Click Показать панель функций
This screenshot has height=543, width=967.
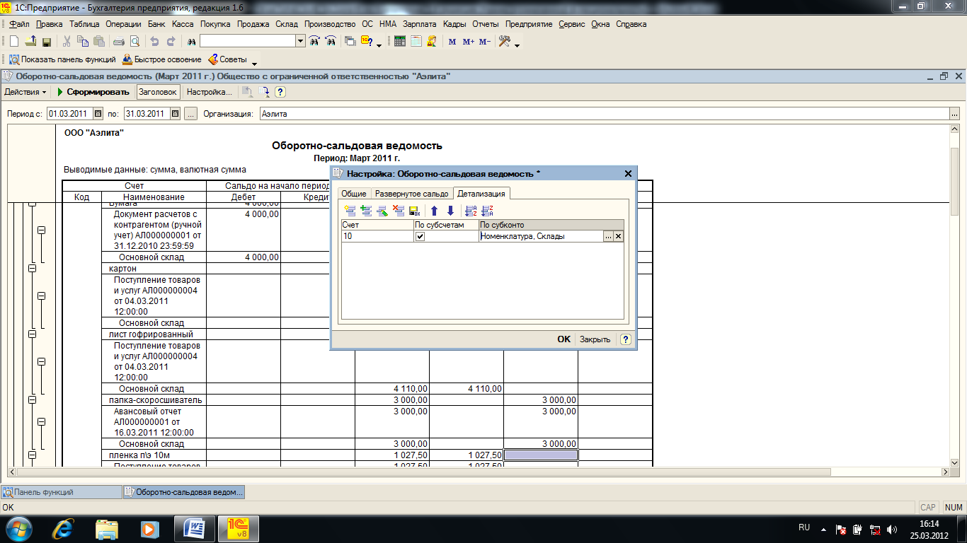62,60
